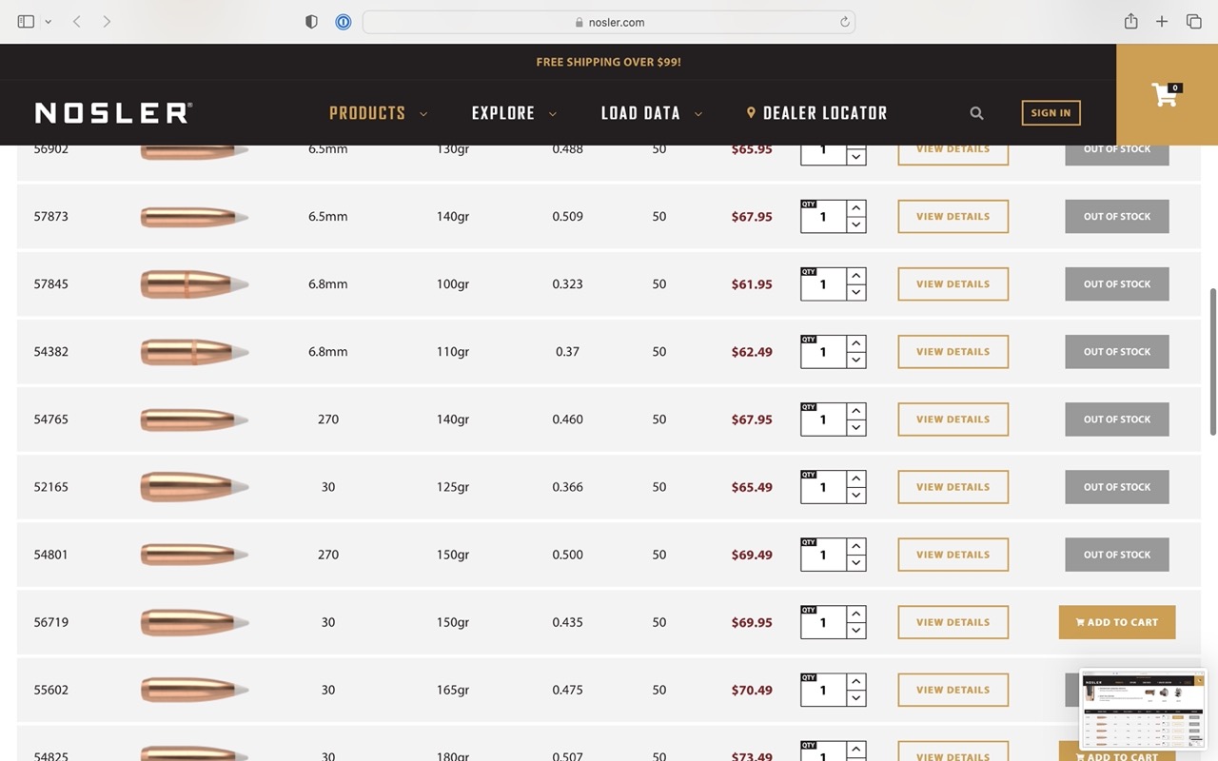Click the privacy shield icon
The height and width of the screenshot is (761, 1218).
click(311, 22)
